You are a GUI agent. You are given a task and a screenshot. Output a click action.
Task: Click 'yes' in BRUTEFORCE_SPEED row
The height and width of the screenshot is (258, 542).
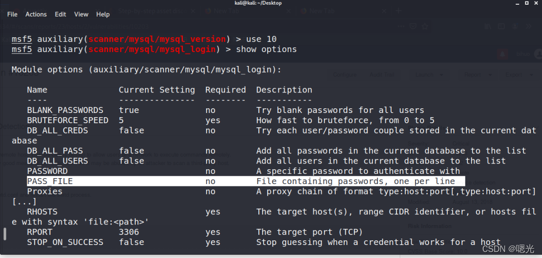(x=213, y=120)
